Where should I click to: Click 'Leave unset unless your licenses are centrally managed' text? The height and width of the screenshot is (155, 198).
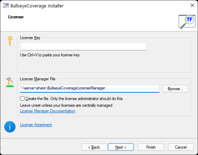click(66, 105)
